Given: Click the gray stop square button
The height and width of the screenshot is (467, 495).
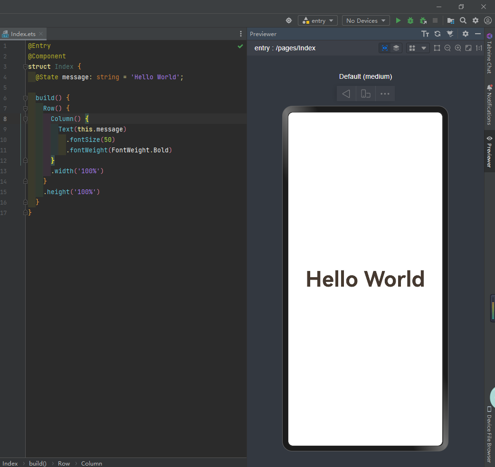Looking at the screenshot, I should click(x=435, y=20).
